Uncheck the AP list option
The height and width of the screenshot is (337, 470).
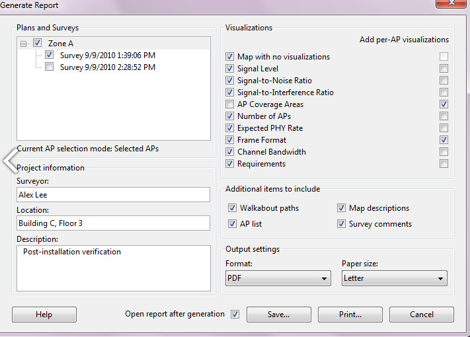tap(232, 223)
